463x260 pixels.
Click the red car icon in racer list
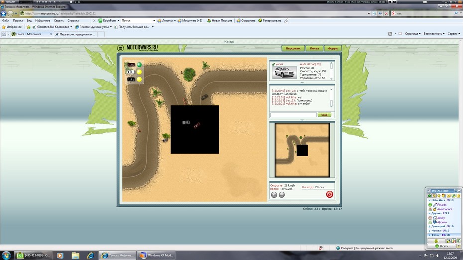click(x=131, y=65)
